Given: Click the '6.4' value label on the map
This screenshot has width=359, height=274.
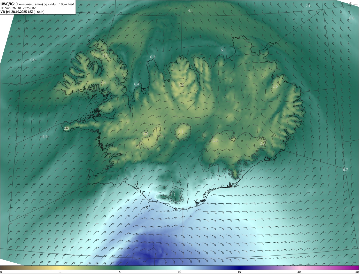Looking at the screenshot, I should pyautogui.click(x=137, y=84).
